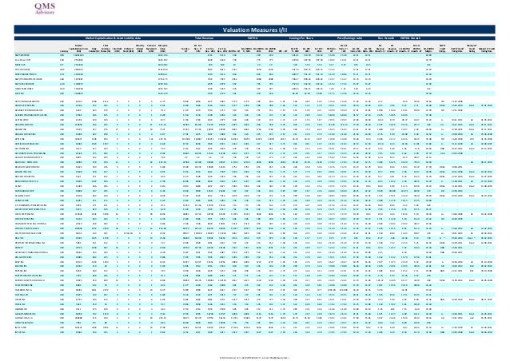Click the 'Total Revenue' section header
This screenshot has width=510, height=361.
204,38
